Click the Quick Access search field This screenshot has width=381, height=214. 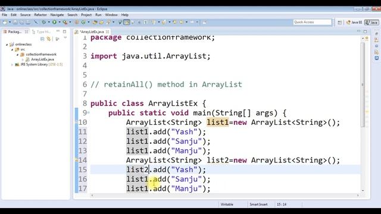click(312, 22)
